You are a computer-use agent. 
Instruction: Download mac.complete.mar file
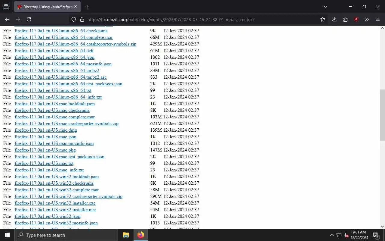point(55,117)
